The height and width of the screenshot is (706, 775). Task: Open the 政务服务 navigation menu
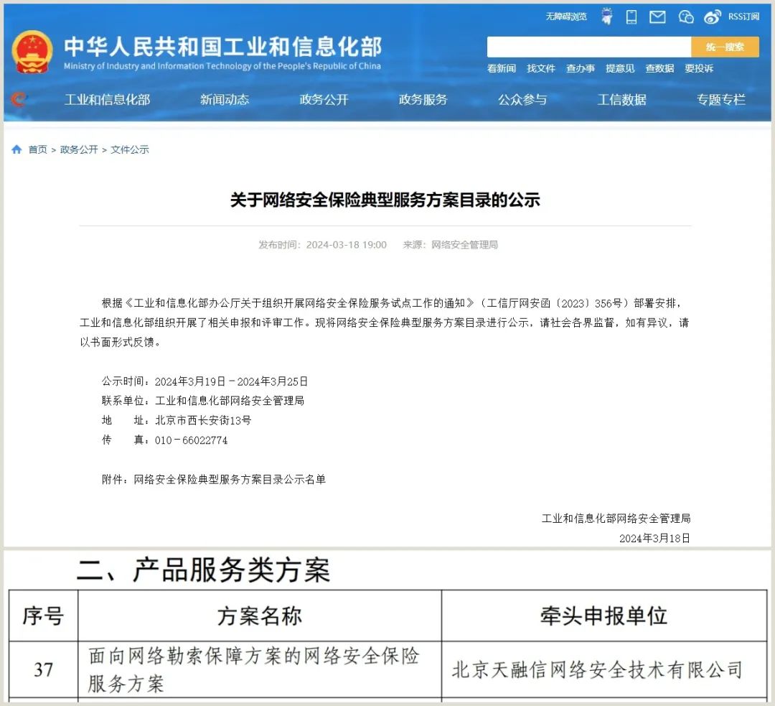click(x=423, y=100)
